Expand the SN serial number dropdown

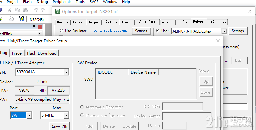coord(66,72)
